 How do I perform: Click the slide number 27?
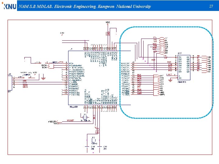(x=211, y=6)
